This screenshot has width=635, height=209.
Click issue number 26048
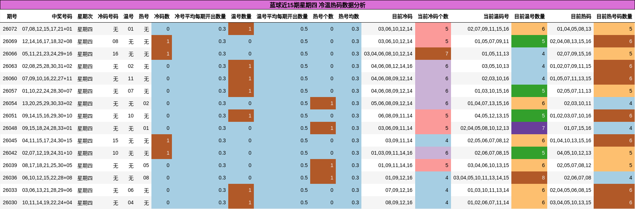(10, 128)
